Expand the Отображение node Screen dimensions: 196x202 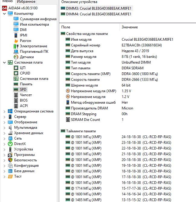[5, 122]
